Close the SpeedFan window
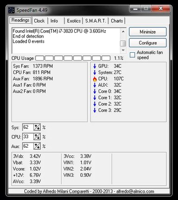The image size is (178, 200). 161,8
